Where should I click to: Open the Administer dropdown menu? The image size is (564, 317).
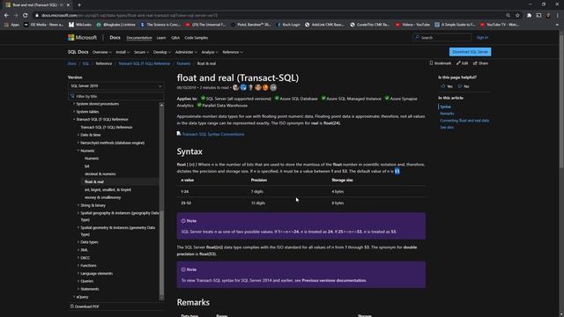pyautogui.click(x=186, y=52)
